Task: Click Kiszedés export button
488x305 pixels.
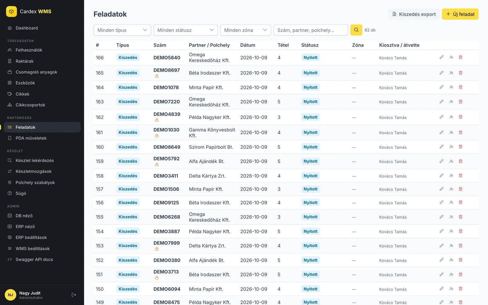Action: pyautogui.click(x=414, y=14)
